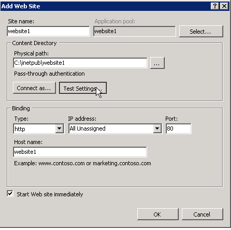Click the Cancel button
231x230 pixels.
click(203, 214)
